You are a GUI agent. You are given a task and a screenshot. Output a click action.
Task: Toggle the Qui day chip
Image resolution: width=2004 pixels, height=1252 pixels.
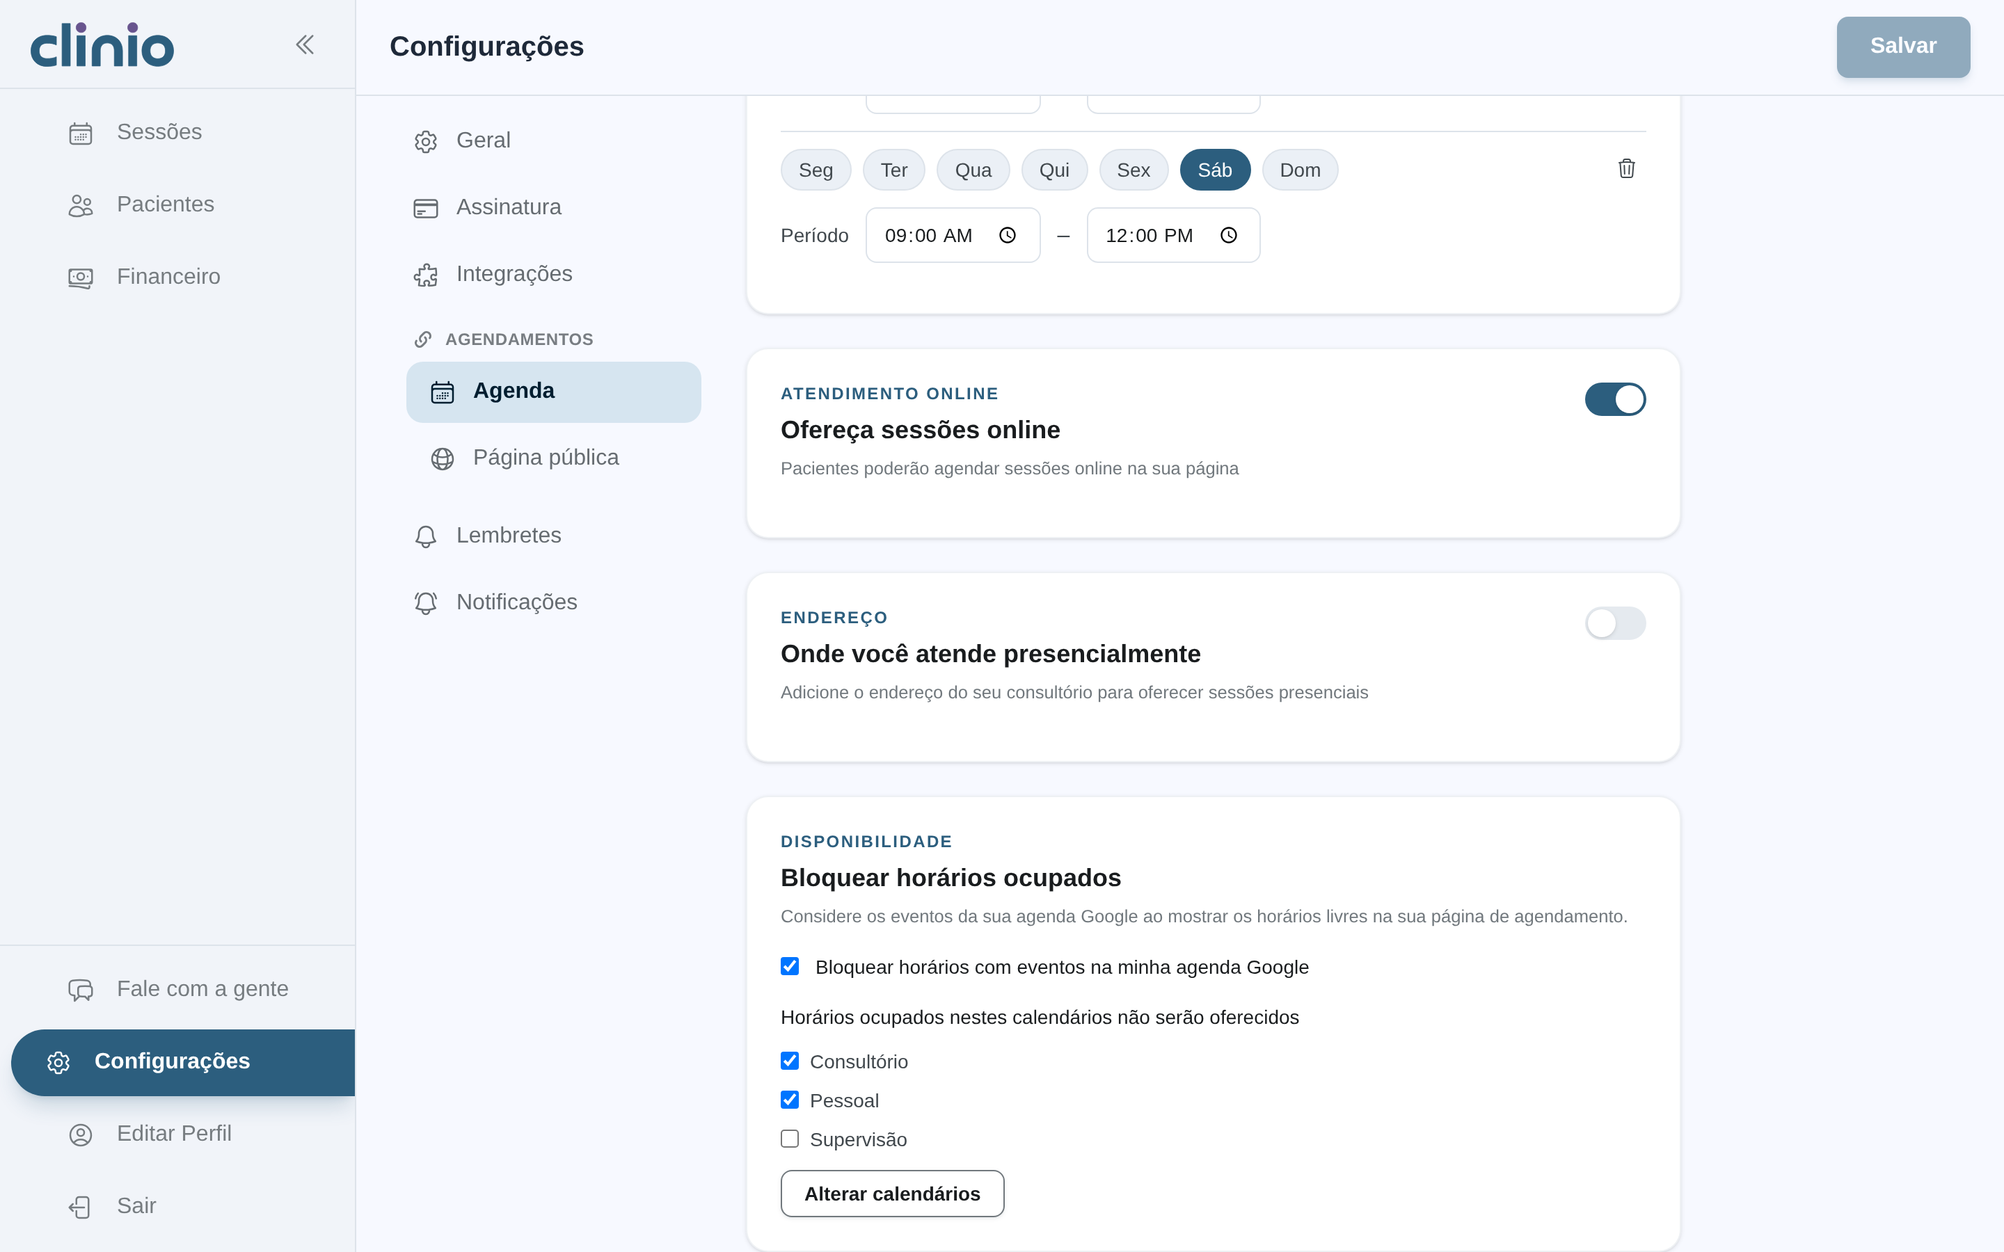[1054, 170]
